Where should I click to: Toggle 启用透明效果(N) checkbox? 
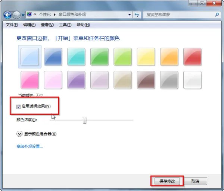18,106
